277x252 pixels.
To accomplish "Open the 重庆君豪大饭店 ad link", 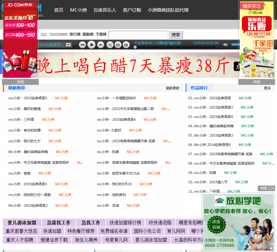I will tap(21, 231).
